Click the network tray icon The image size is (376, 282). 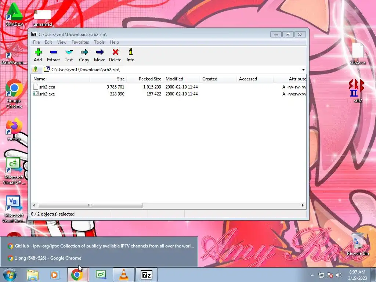(321, 275)
